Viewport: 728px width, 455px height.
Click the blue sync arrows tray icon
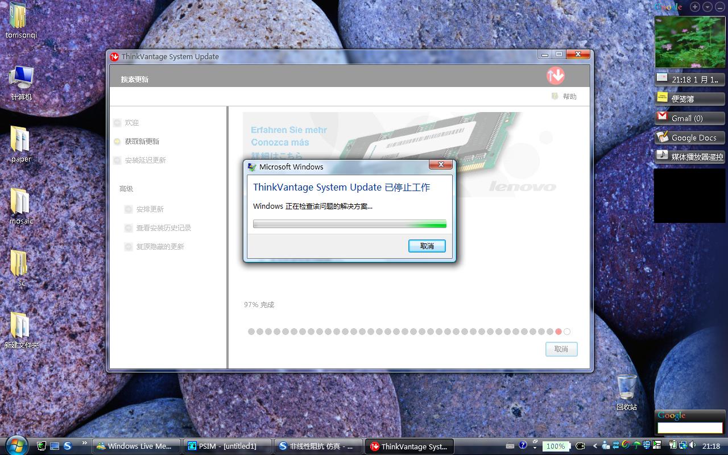pyautogui.click(x=616, y=446)
